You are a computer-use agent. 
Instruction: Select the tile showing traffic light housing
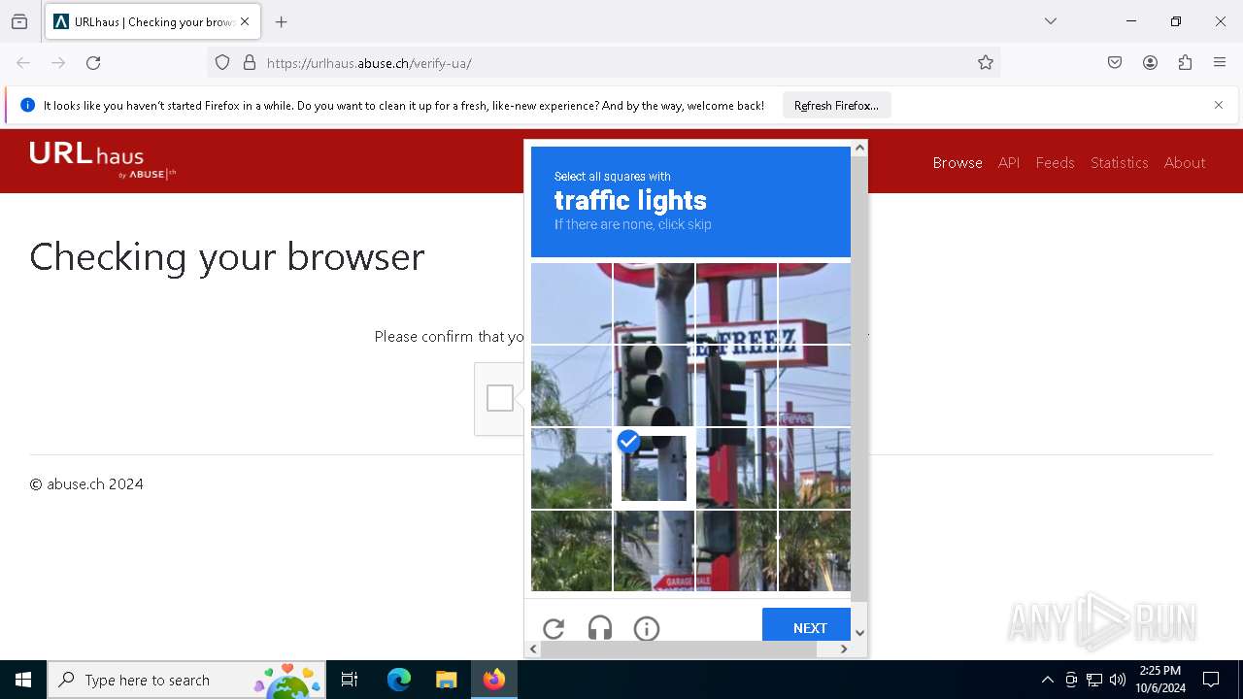654,385
